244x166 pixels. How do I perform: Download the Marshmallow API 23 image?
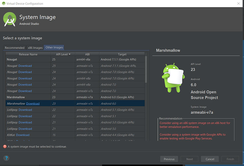(x=33, y=104)
